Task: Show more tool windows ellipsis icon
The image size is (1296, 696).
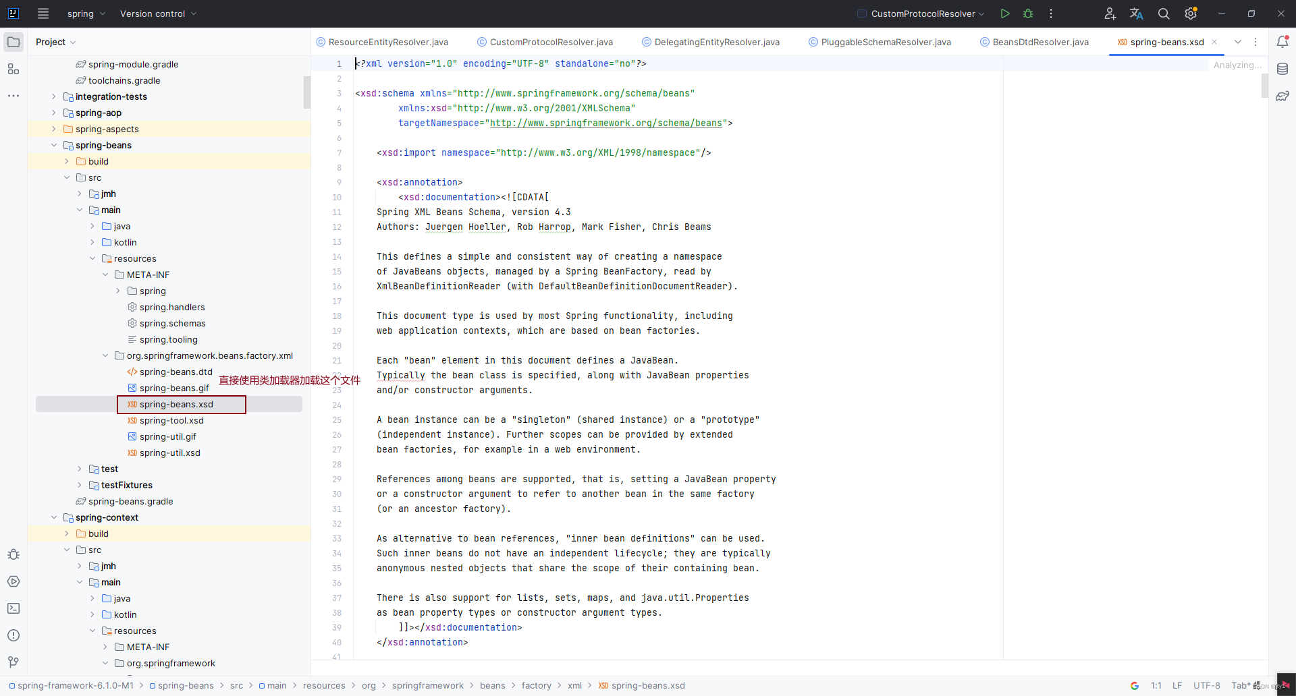Action: [13, 96]
